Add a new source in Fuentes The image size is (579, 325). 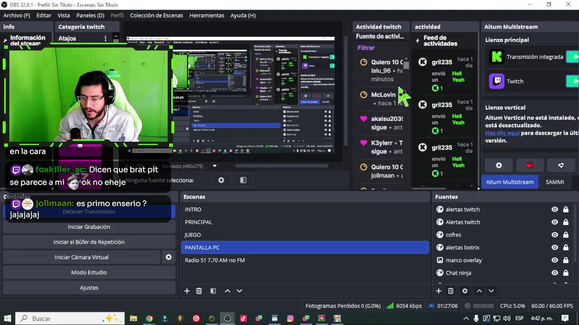coord(438,291)
